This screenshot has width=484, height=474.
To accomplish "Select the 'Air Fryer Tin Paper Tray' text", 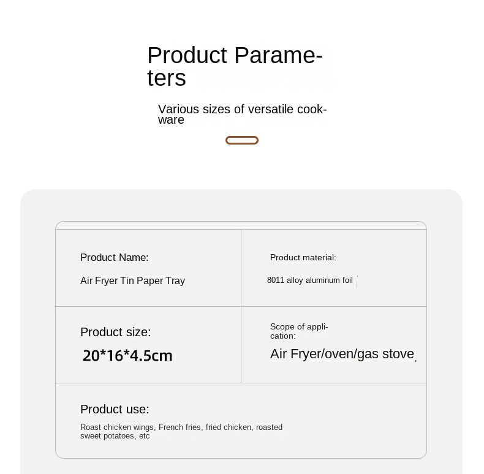I will point(132,280).
